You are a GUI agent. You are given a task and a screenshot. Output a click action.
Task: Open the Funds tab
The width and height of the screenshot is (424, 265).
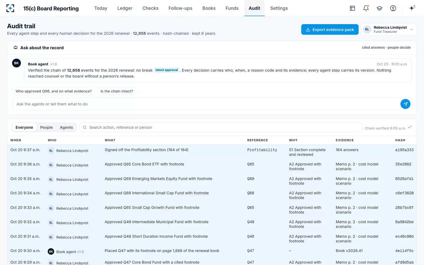232,8
